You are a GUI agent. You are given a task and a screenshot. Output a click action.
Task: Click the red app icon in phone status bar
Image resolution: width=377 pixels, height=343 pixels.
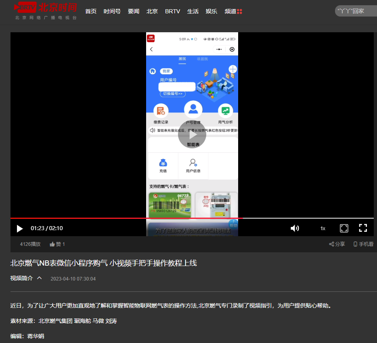[x=151, y=38]
